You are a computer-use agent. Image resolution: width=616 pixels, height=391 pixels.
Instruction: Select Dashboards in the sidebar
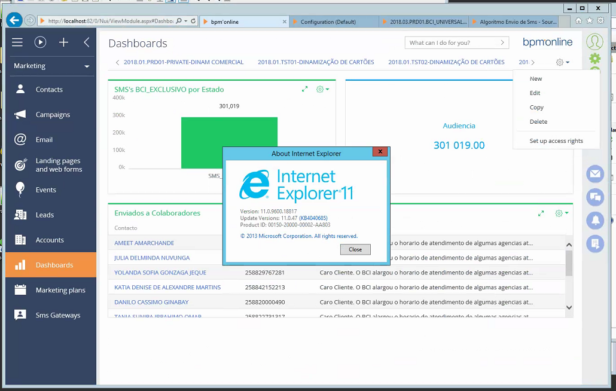coord(51,265)
